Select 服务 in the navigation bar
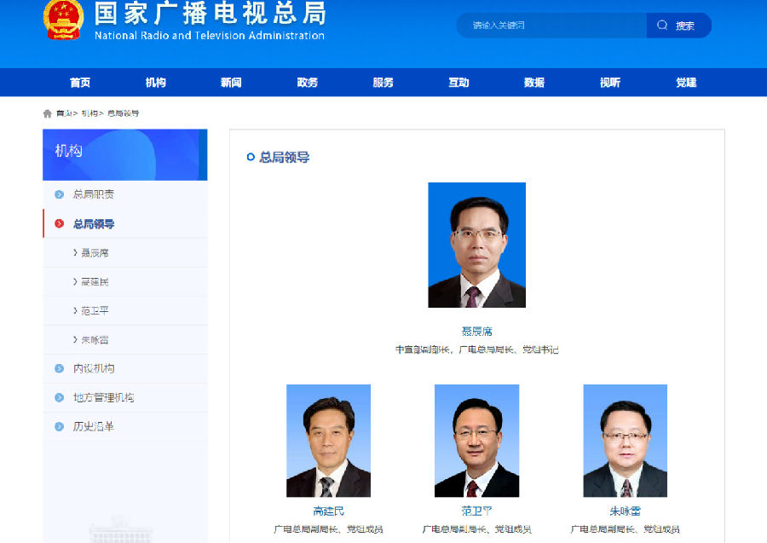 (x=383, y=83)
